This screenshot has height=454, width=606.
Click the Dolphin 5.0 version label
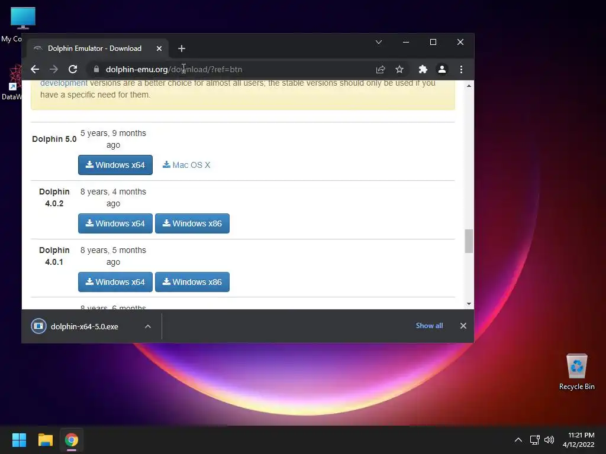pos(54,139)
